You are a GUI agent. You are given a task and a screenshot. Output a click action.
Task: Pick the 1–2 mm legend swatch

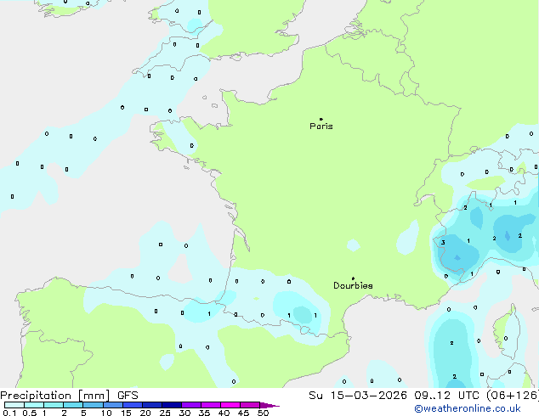54,405
